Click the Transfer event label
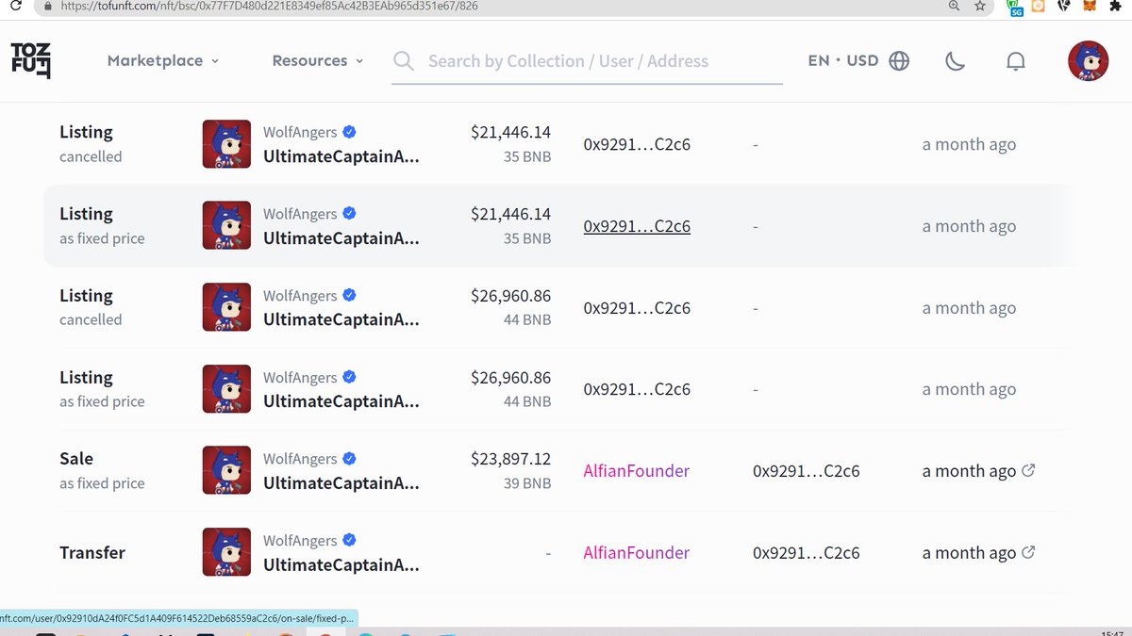The height and width of the screenshot is (636, 1132). tap(92, 553)
